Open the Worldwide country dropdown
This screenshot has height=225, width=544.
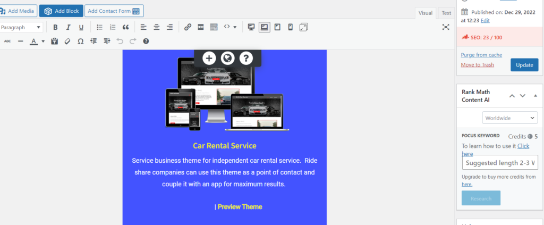pyautogui.click(x=510, y=118)
